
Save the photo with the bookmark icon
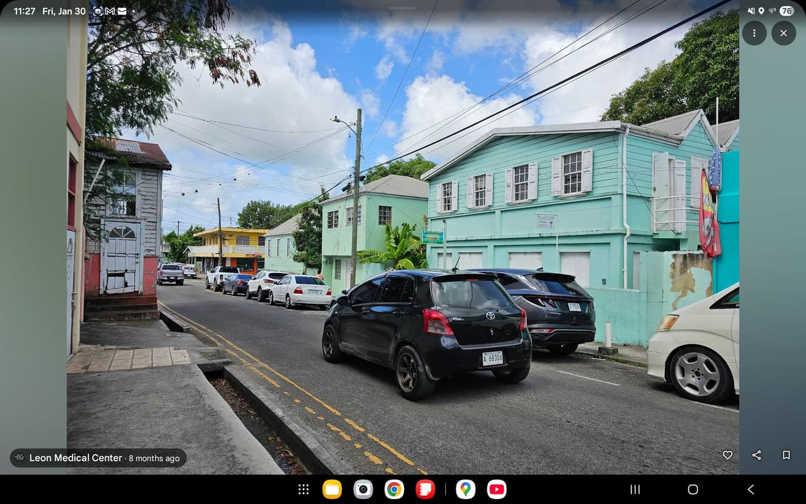pos(786,455)
